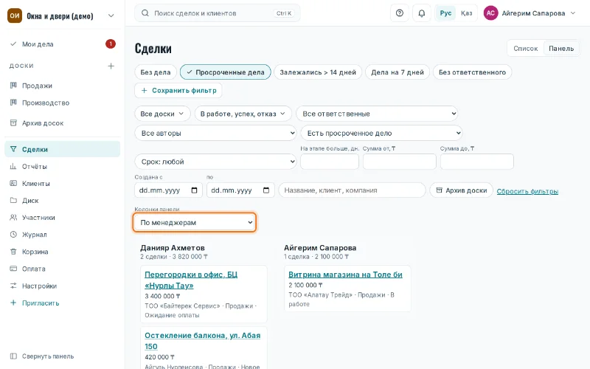This screenshot has width=590, height=369.
Task: Open the Все авторы dropdown
Action: (215, 133)
